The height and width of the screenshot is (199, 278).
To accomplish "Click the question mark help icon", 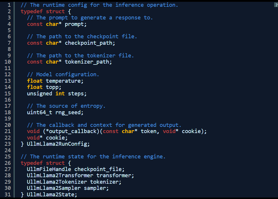I will 276,5.
